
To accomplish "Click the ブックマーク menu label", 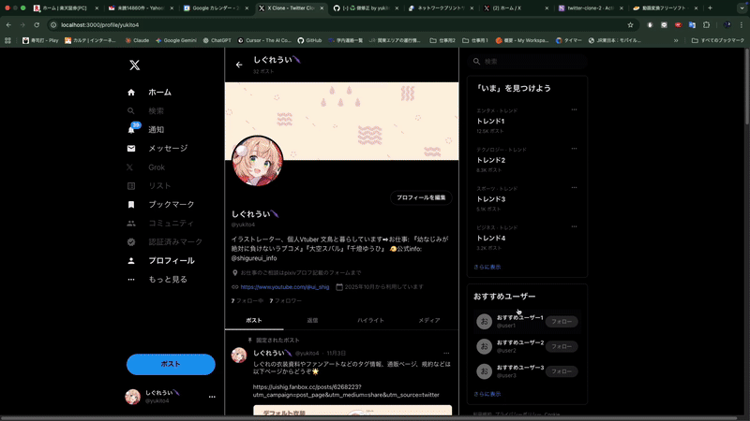I will [x=172, y=204].
